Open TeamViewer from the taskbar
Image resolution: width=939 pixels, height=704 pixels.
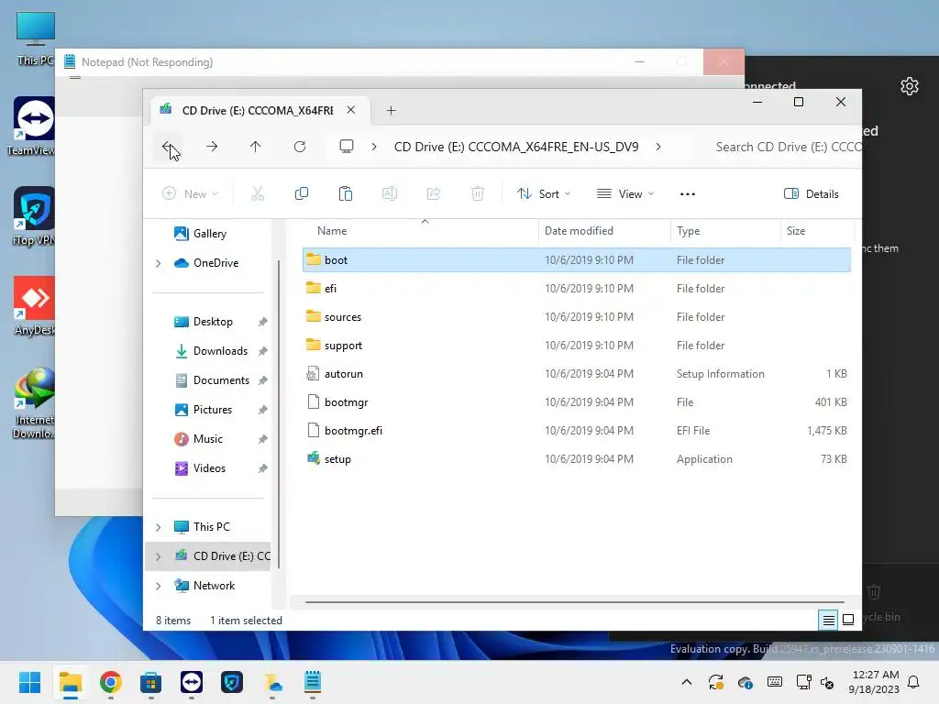[x=192, y=682]
